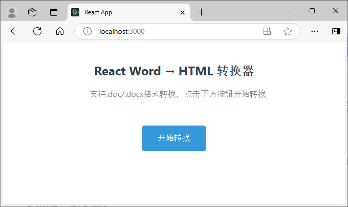Go back to the previous page
The width and height of the screenshot is (348, 207).
pos(15,31)
